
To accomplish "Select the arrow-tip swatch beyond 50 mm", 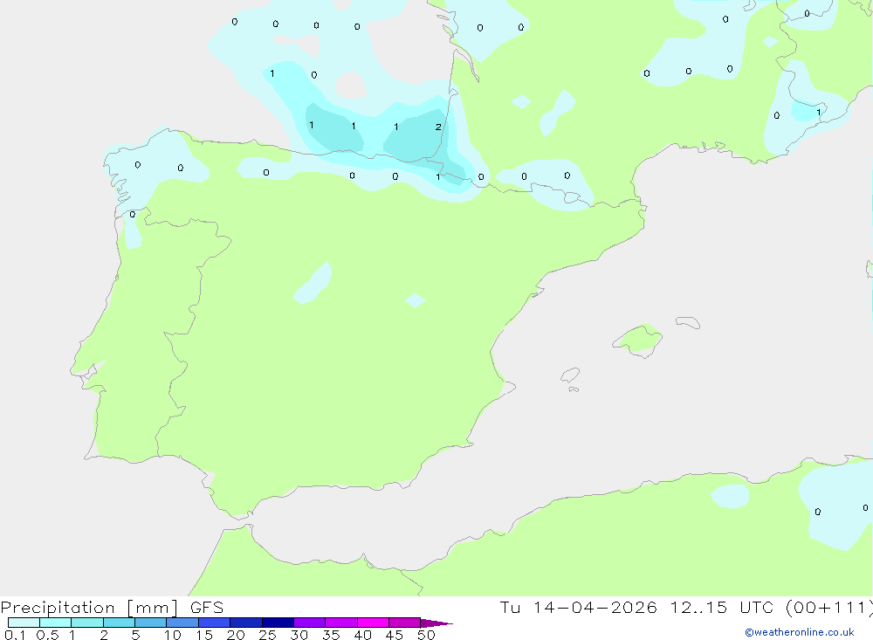I will pos(436,623).
